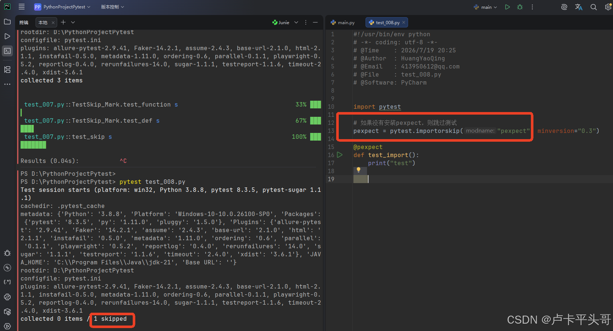
Task: Open the Run tool window in left sidebar
Action: [7, 36]
